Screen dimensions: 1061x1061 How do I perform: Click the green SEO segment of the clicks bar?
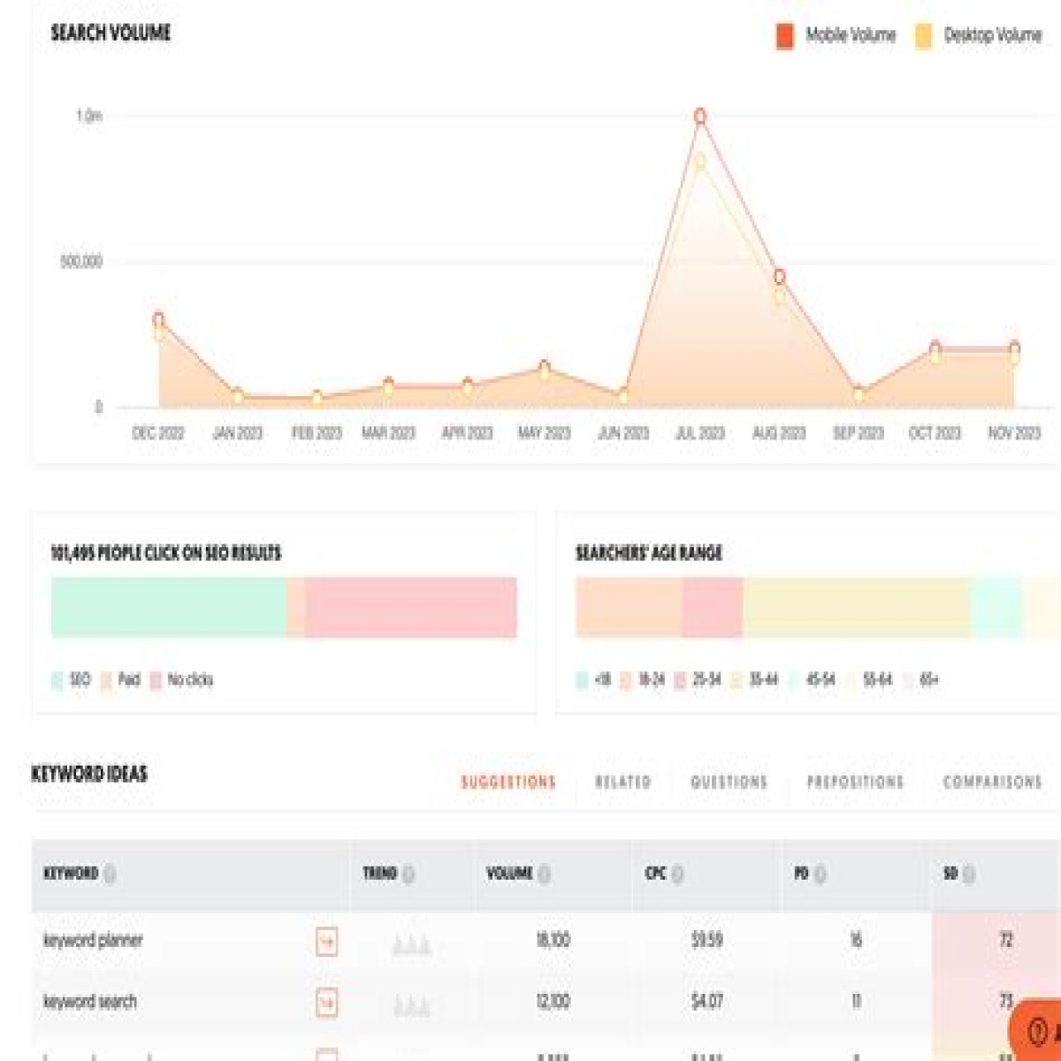pyautogui.click(x=169, y=607)
